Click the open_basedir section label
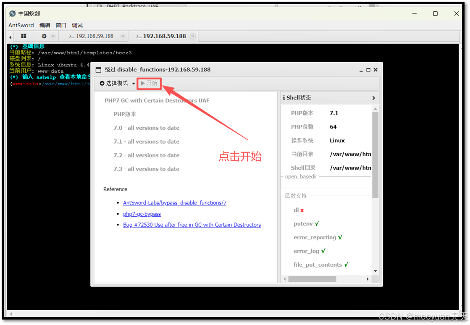The image size is (470, 325). point(301,177)
